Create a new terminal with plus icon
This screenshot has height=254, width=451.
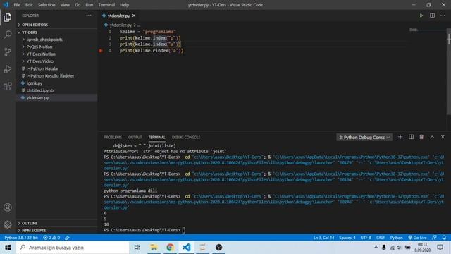coord(400,137)
